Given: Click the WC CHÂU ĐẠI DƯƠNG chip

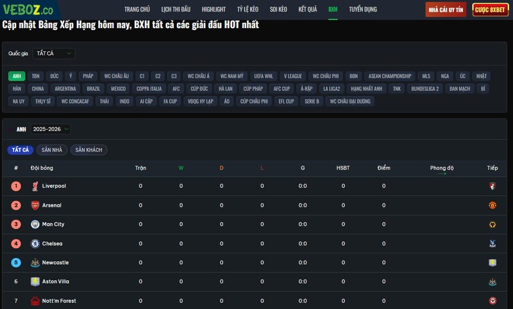Looking at the screenshot, I should 350,102.
